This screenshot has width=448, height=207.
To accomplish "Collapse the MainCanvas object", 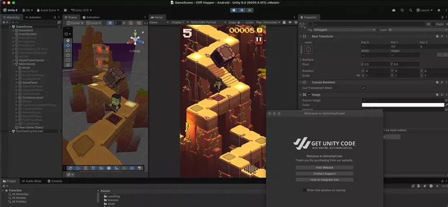I will pyautogui.click(x=13, y=64).
